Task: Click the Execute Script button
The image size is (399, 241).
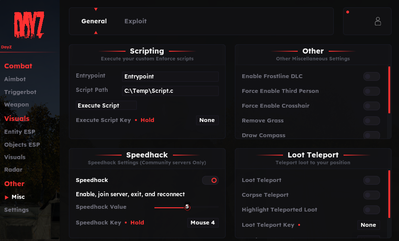Action: click(x=106, y=105)
